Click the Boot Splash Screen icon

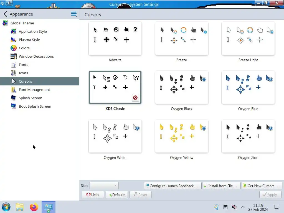coord(14,106)
